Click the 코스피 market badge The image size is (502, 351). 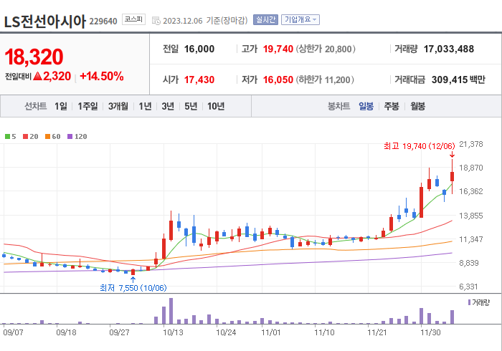pos(133,19)
